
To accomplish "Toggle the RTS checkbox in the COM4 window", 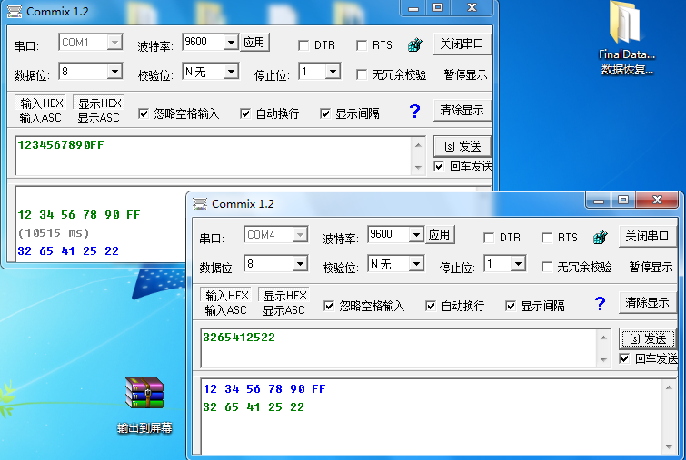I will point(547,238).
